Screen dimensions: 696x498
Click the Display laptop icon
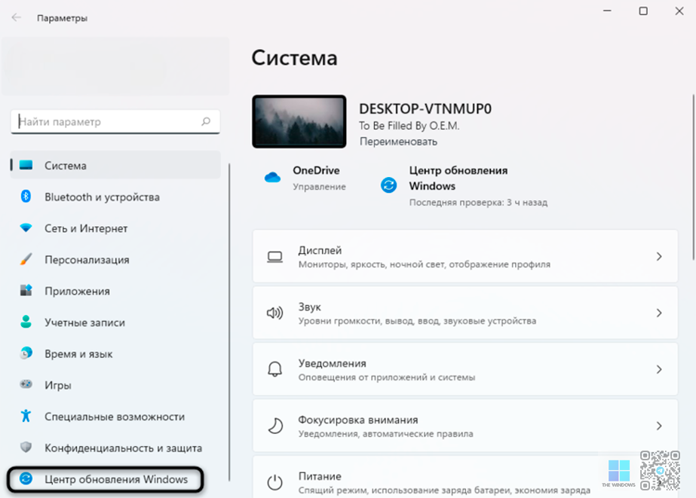274,257
